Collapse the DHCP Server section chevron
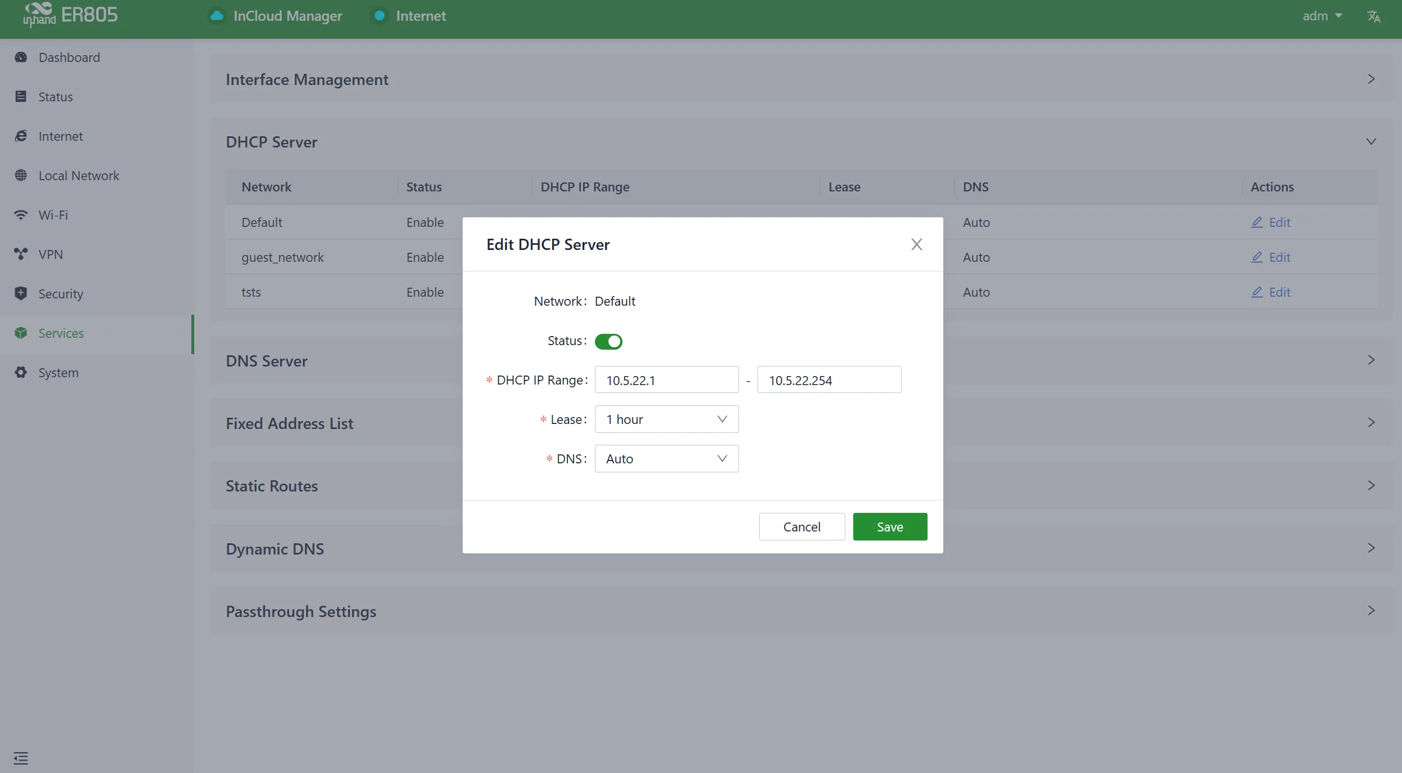 (1371, 142)
